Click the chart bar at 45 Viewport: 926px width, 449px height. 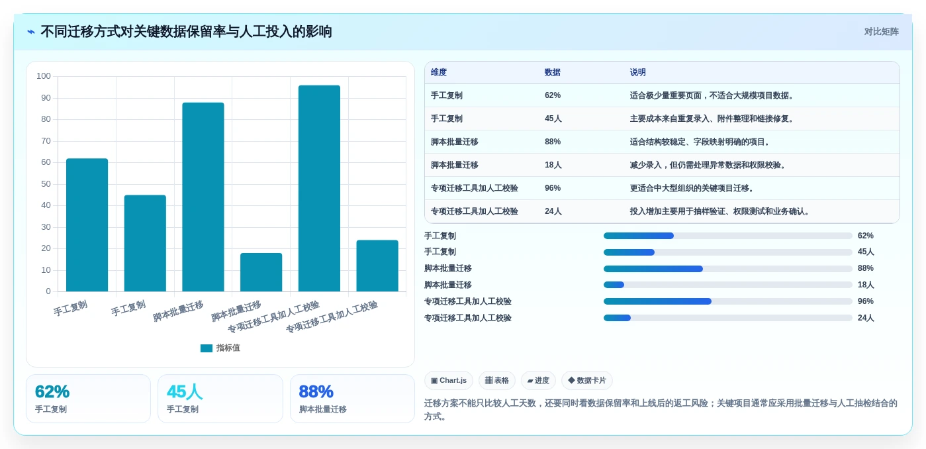(x=145, y=243)
